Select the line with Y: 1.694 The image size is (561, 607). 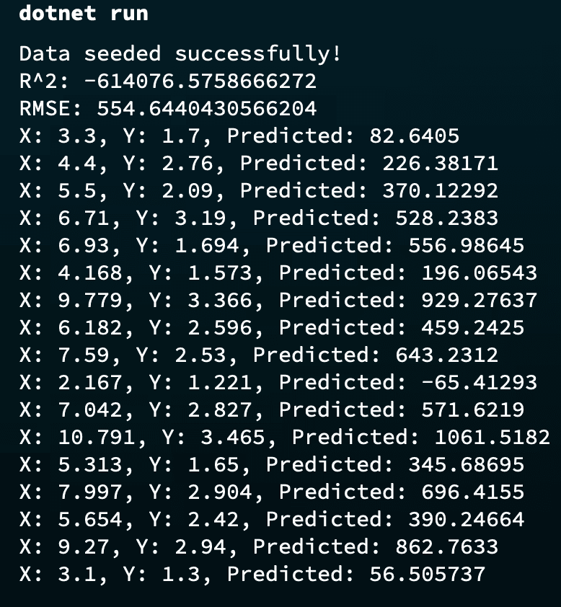271,245
